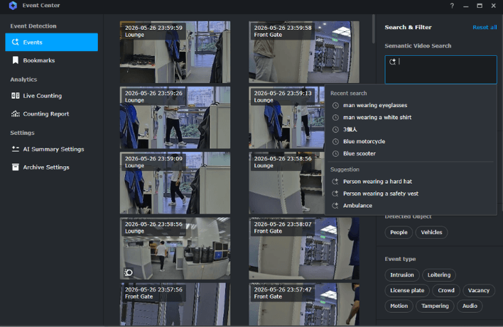The image size is (503, 327).
Task: Pick suggestion 'Ambulance'
Action: coord(411,206)
